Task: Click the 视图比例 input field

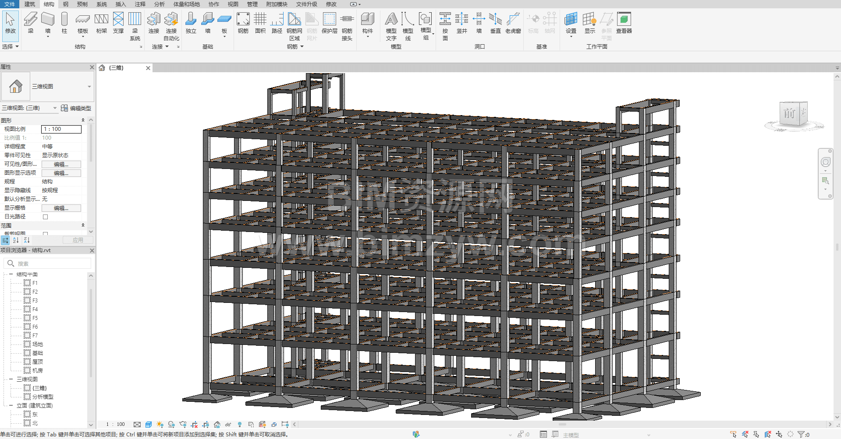Action: tap(61, 129)
